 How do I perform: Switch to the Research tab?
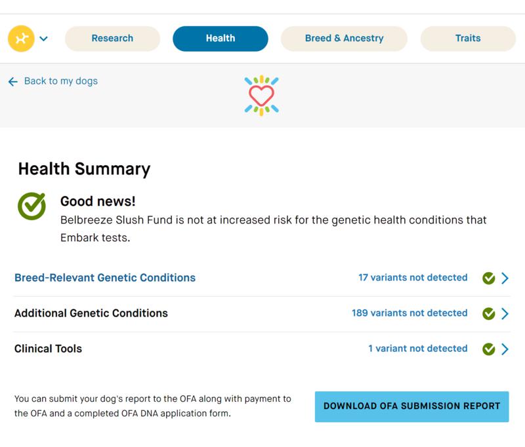click(112, 39)
